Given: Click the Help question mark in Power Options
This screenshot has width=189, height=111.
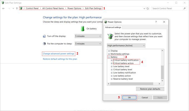Looking at the screenshot, I should point(156,22).
